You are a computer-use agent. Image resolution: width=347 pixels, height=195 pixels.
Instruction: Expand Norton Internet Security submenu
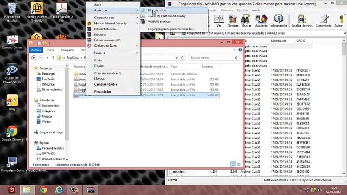coord(113,23)
